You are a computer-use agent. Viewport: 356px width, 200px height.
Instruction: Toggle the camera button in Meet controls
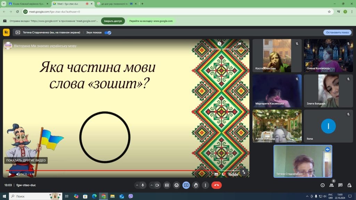[x=157, y=185]
